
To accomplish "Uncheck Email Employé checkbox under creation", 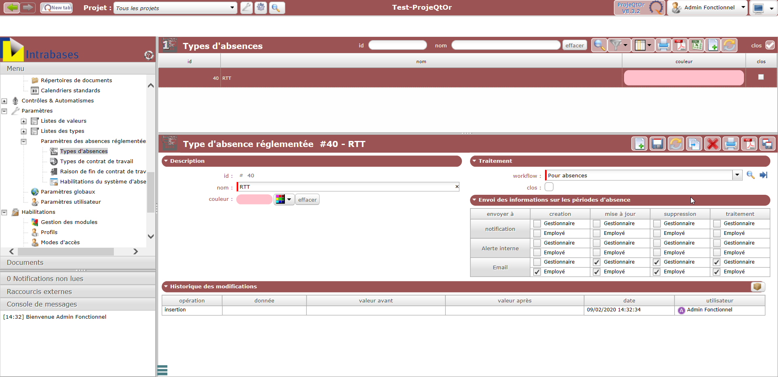I will (x=537, y=272).
